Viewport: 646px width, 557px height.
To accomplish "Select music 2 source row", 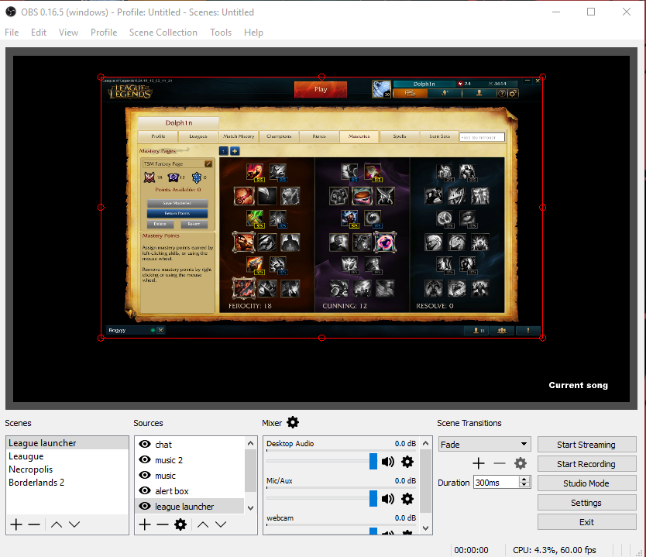I will coord(190,459).
